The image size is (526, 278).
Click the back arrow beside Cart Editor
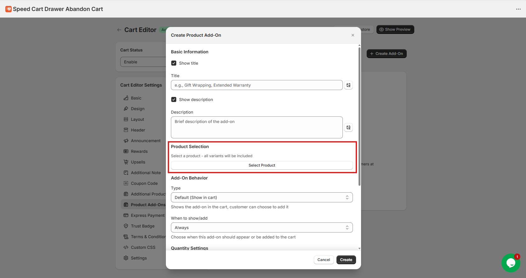(119, 30)
